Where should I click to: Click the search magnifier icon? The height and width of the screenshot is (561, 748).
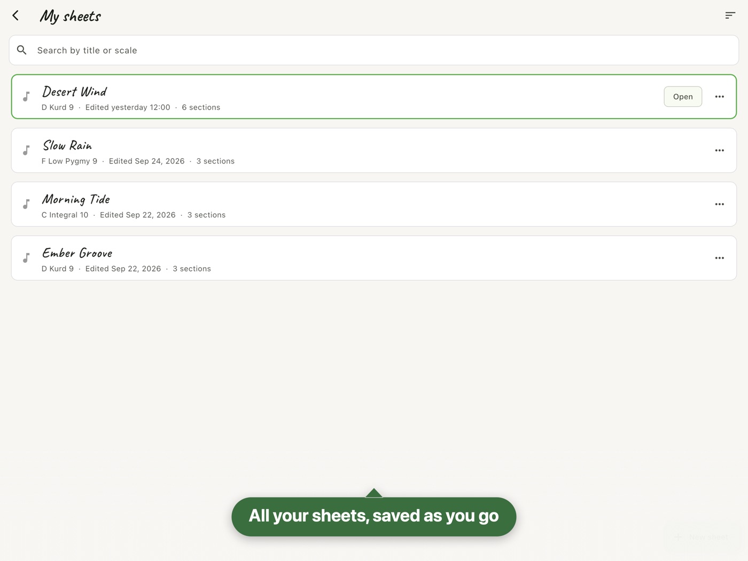click(x=22, y=50)
